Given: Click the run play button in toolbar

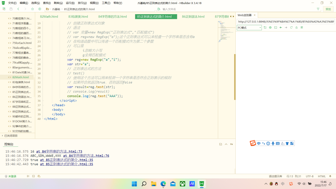Looking at the screenshot, I should 40,9.
